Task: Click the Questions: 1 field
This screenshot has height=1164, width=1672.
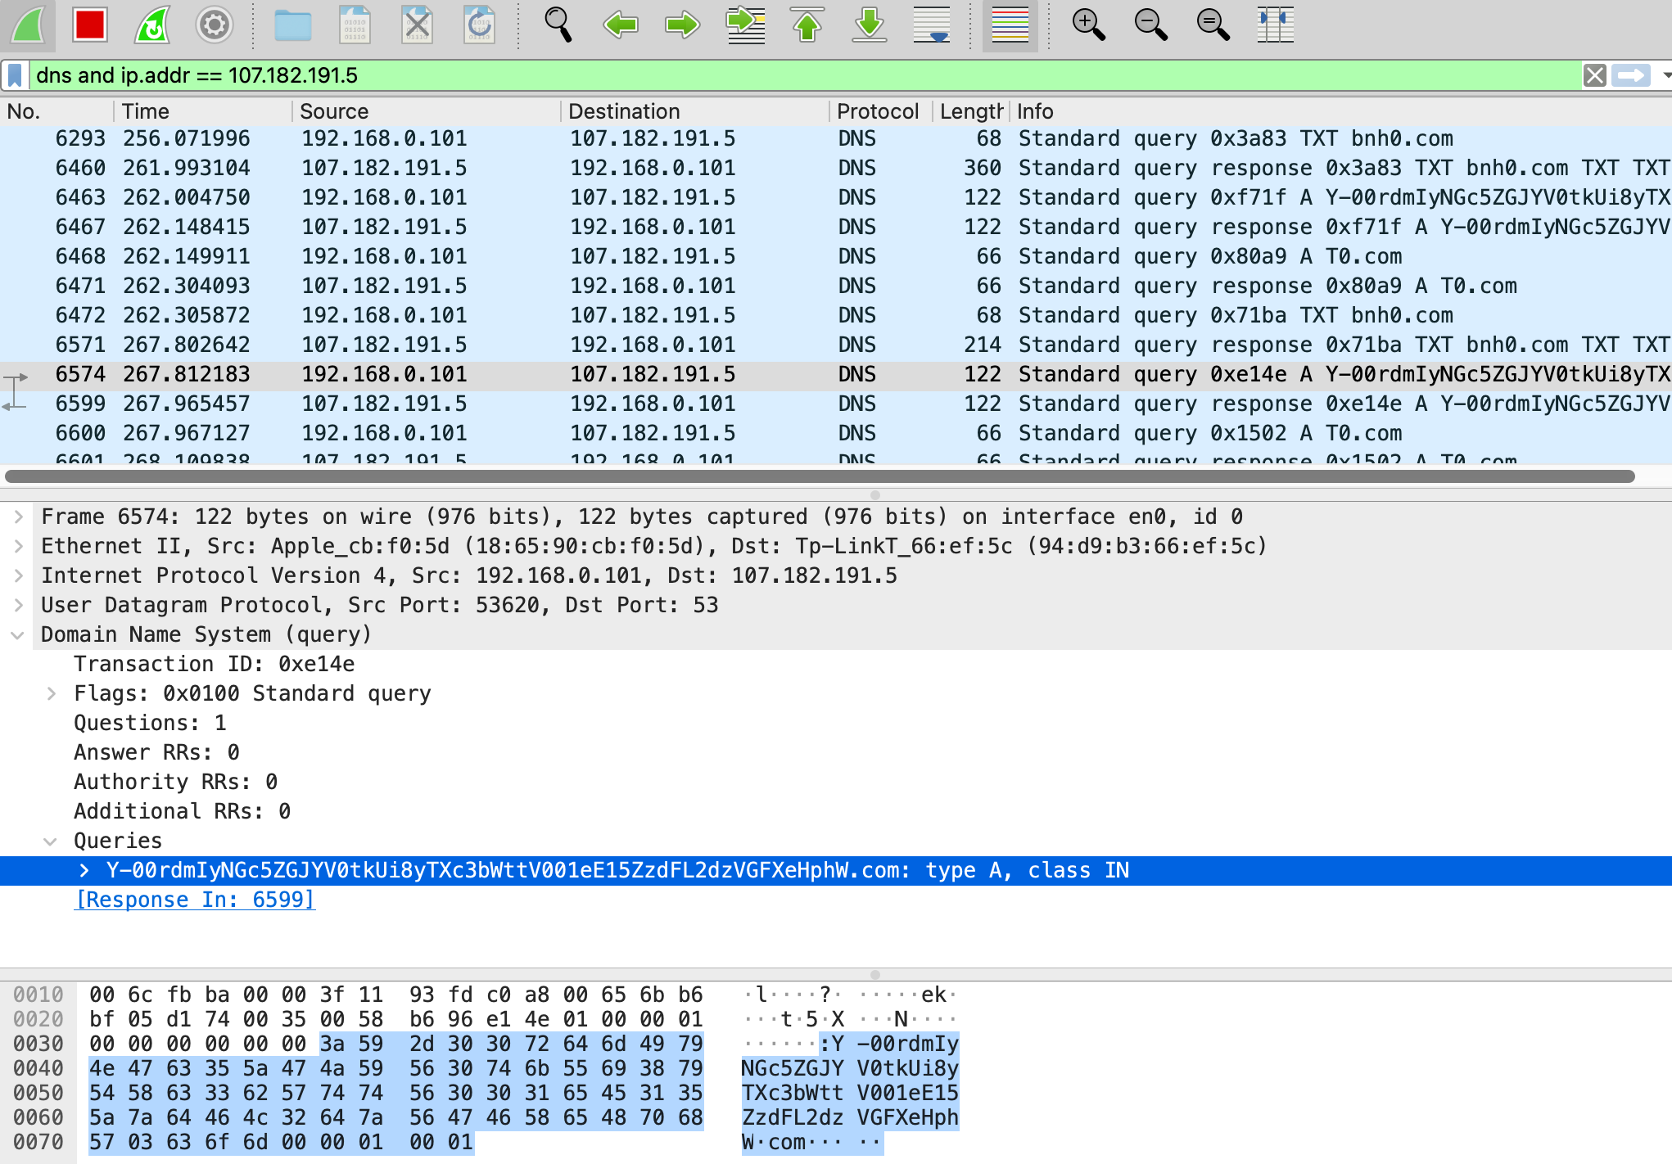Action: pyautogui.click(x=150, y=723)
